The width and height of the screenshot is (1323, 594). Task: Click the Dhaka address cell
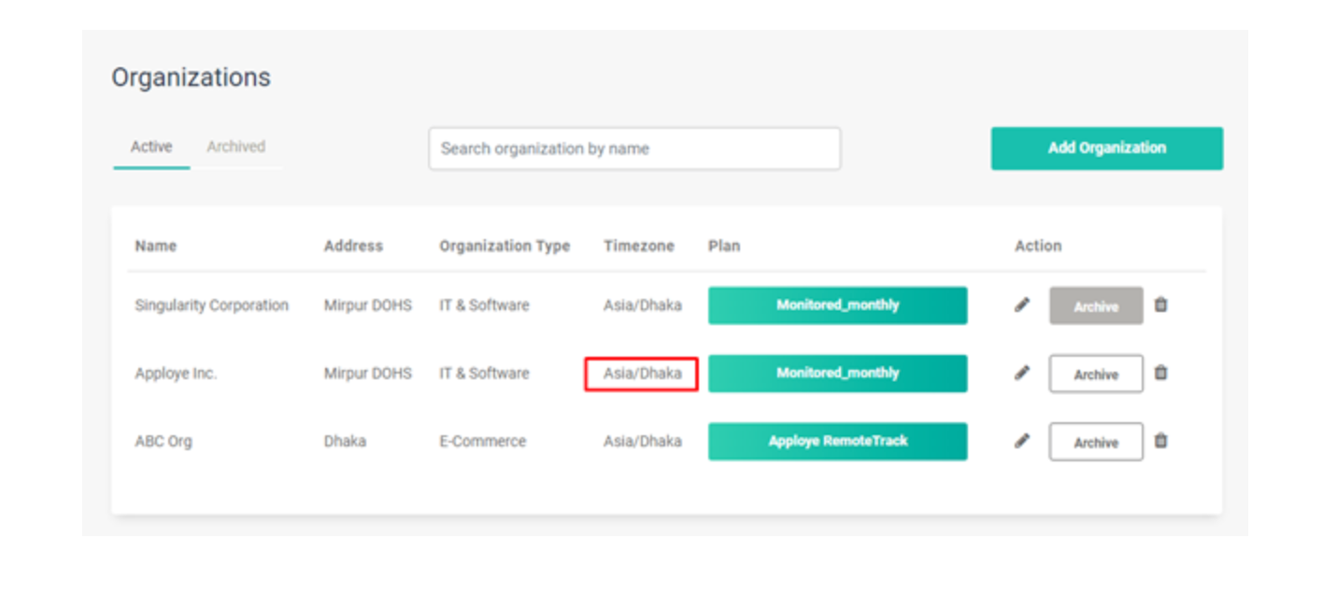pyautogui.click(x=345, y=441)
